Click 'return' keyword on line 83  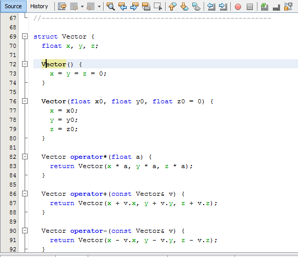click(62, 167)
